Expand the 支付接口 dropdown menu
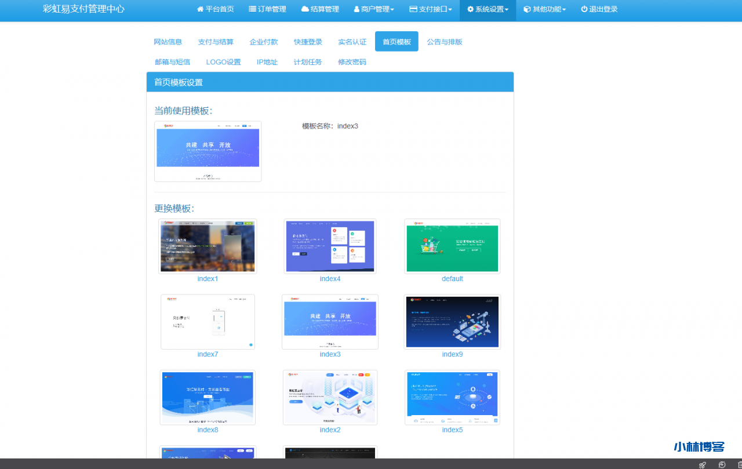 [x=430, y=9]
